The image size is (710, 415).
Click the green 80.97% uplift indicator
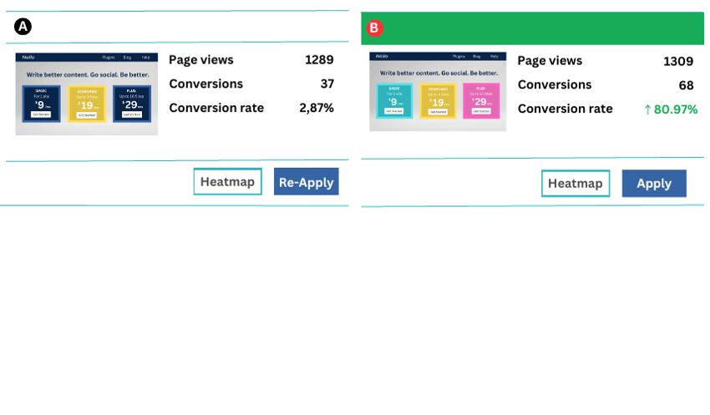coord(671,109)
